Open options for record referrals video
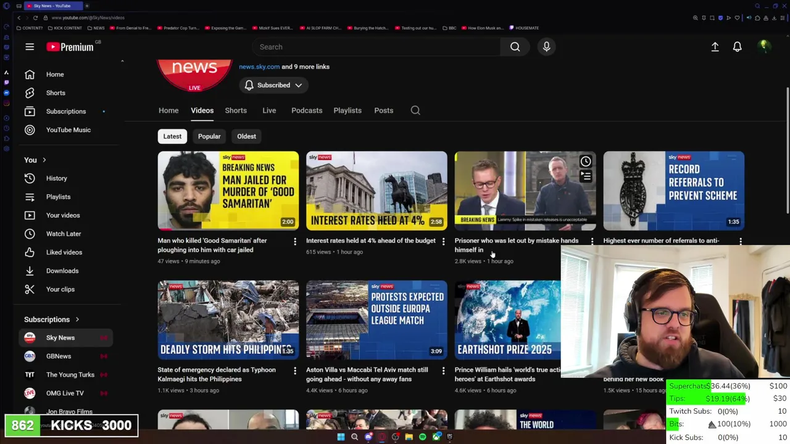790x444 pixels. click(740, 242)
